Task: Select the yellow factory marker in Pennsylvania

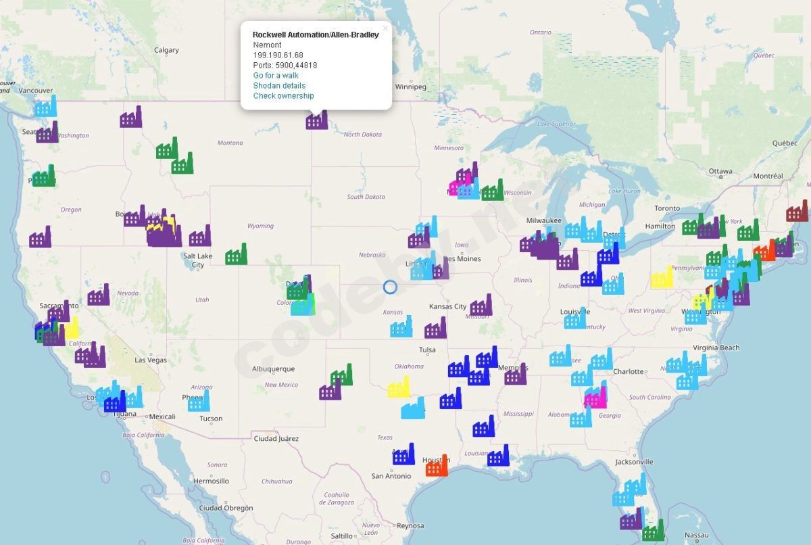Action: point(662,278)
